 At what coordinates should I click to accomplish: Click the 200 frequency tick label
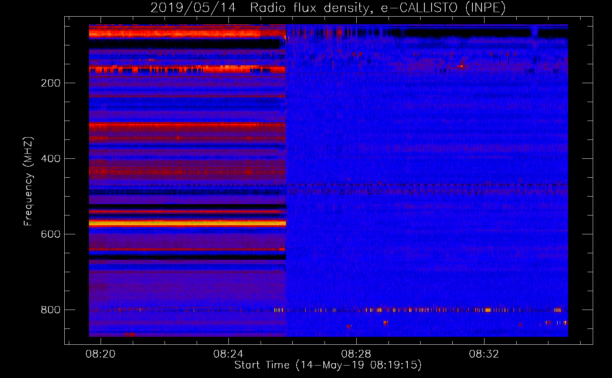pos(51,83)
